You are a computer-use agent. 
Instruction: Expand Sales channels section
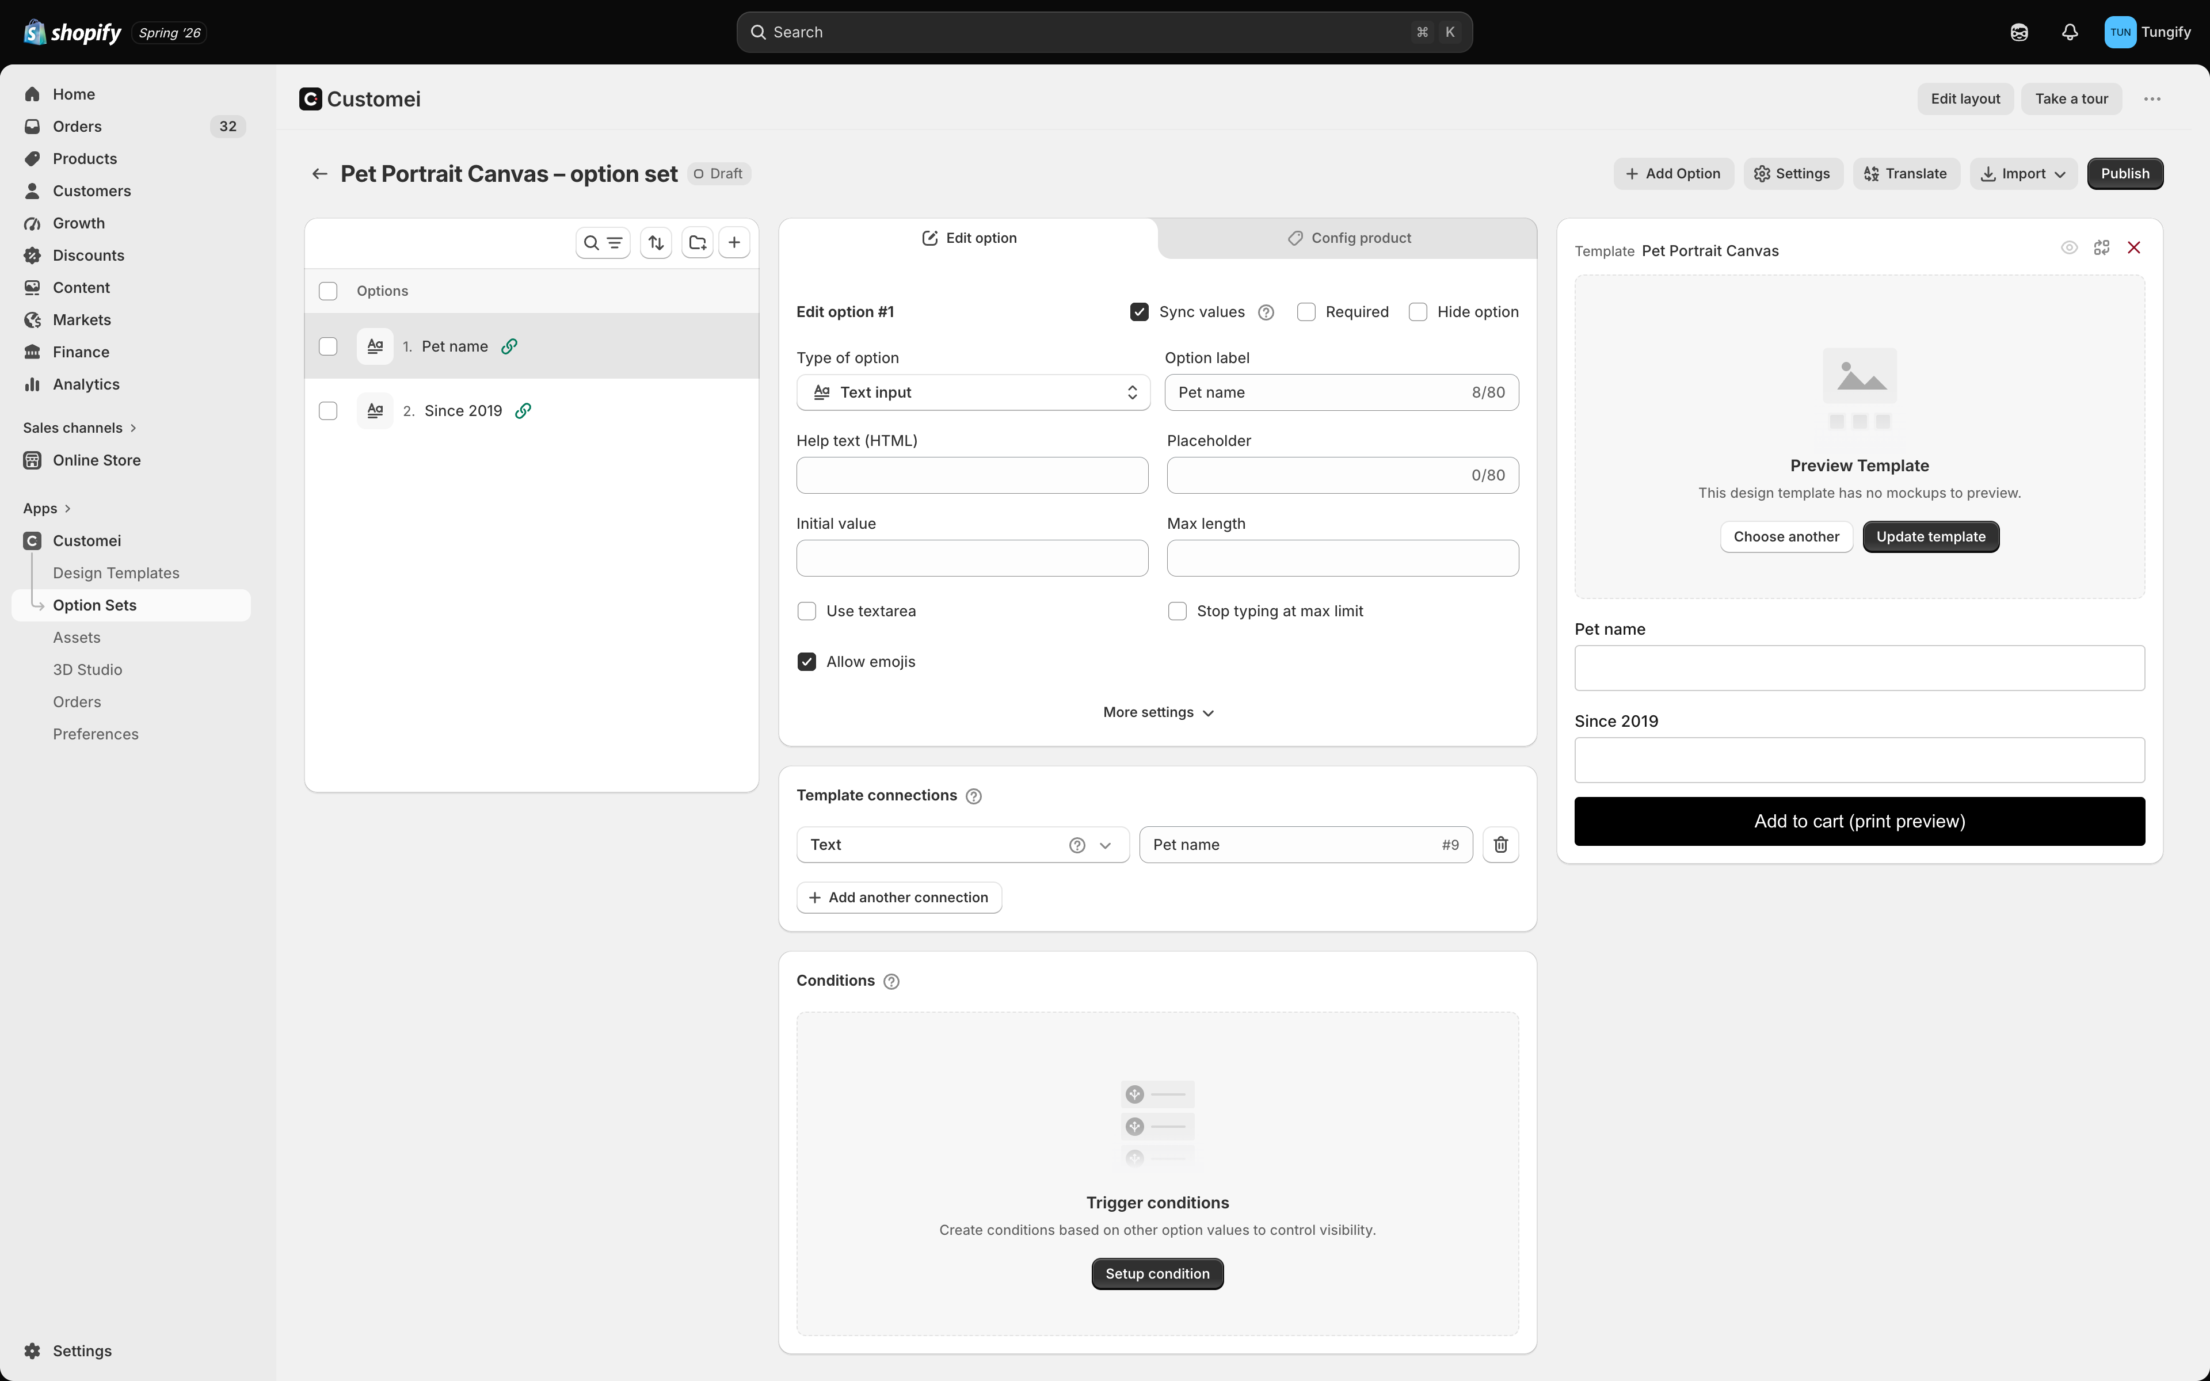pos(79,428)
